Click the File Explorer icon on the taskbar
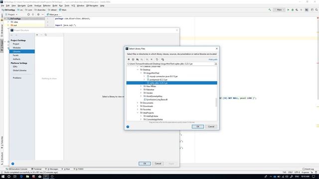The image size is (319, 179). (x=27, y=177)
